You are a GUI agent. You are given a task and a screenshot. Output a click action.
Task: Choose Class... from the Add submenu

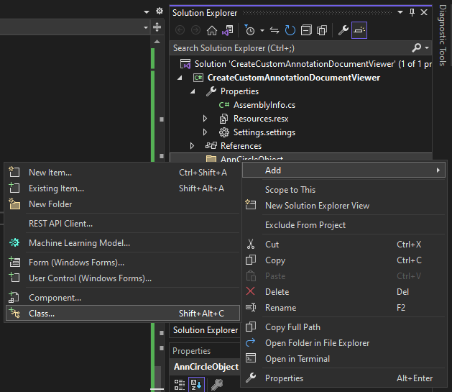tap(42, 313)
